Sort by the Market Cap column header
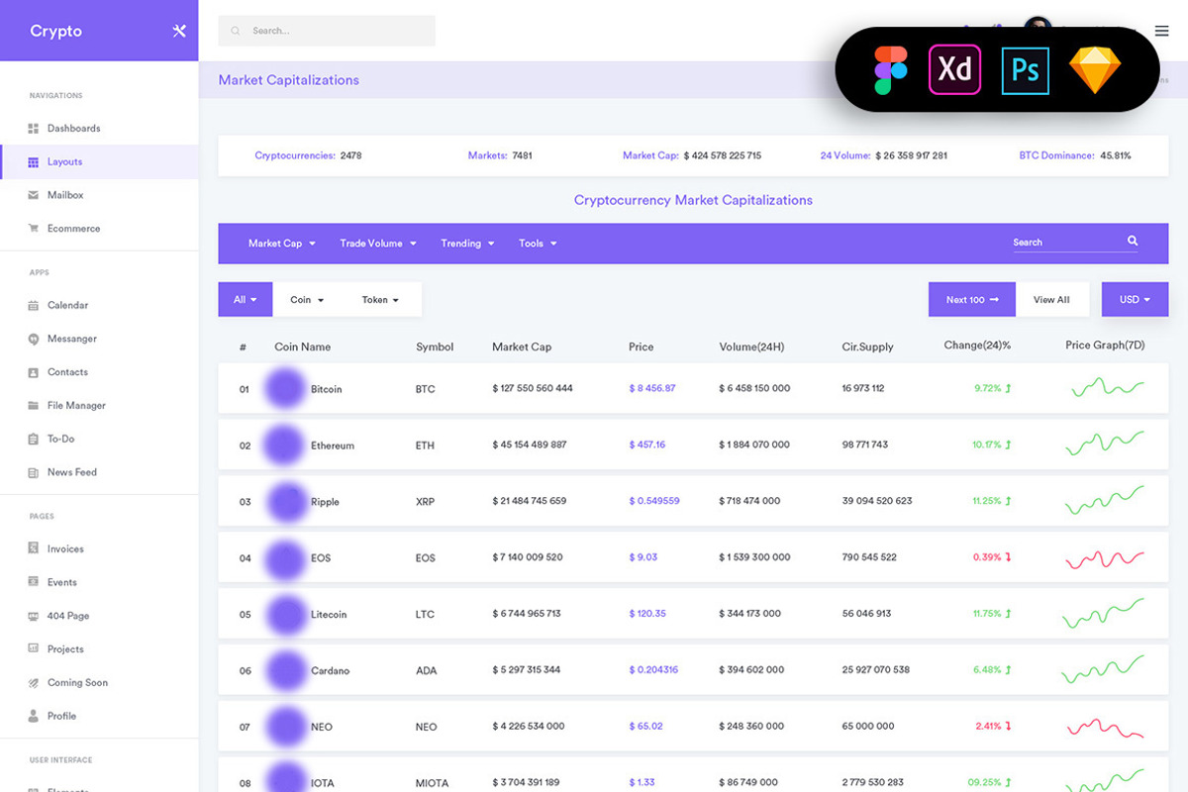Screen dimensions: 1188x792 pyautogui.click(x=522, y=347)
